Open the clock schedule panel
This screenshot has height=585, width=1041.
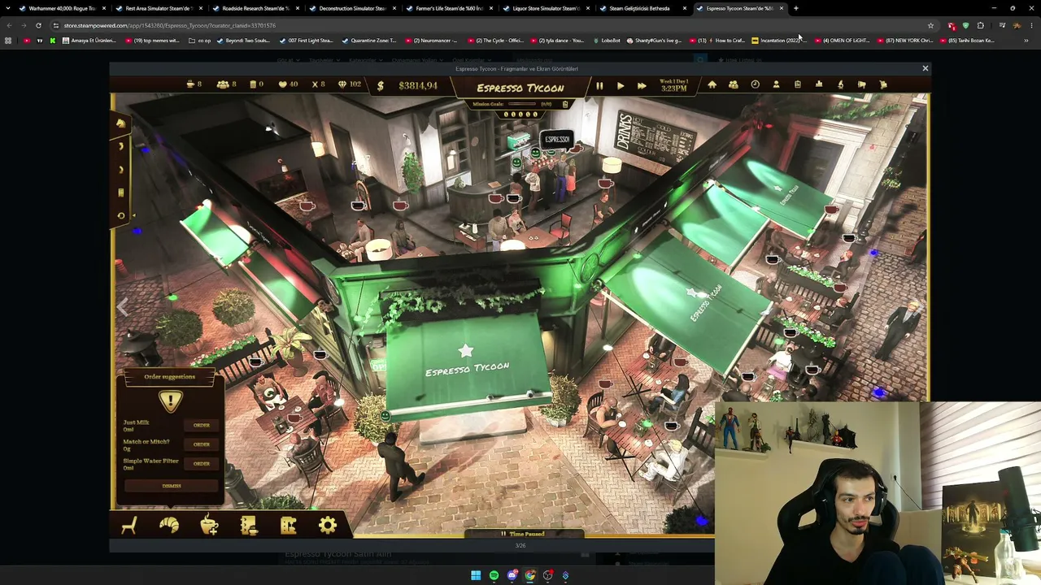(755, 84)
